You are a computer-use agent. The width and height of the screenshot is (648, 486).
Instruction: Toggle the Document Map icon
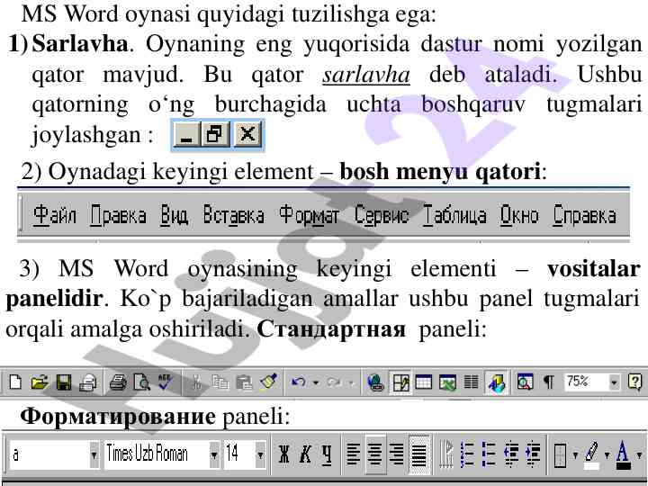(525, 382)
